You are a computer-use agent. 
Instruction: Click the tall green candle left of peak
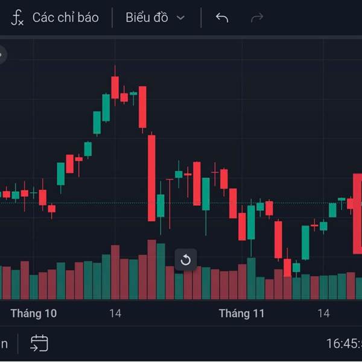click(106, 107)
